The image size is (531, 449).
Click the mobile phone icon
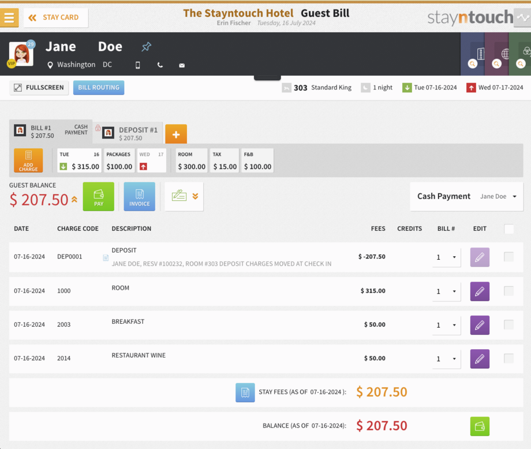tap(137, 65)
